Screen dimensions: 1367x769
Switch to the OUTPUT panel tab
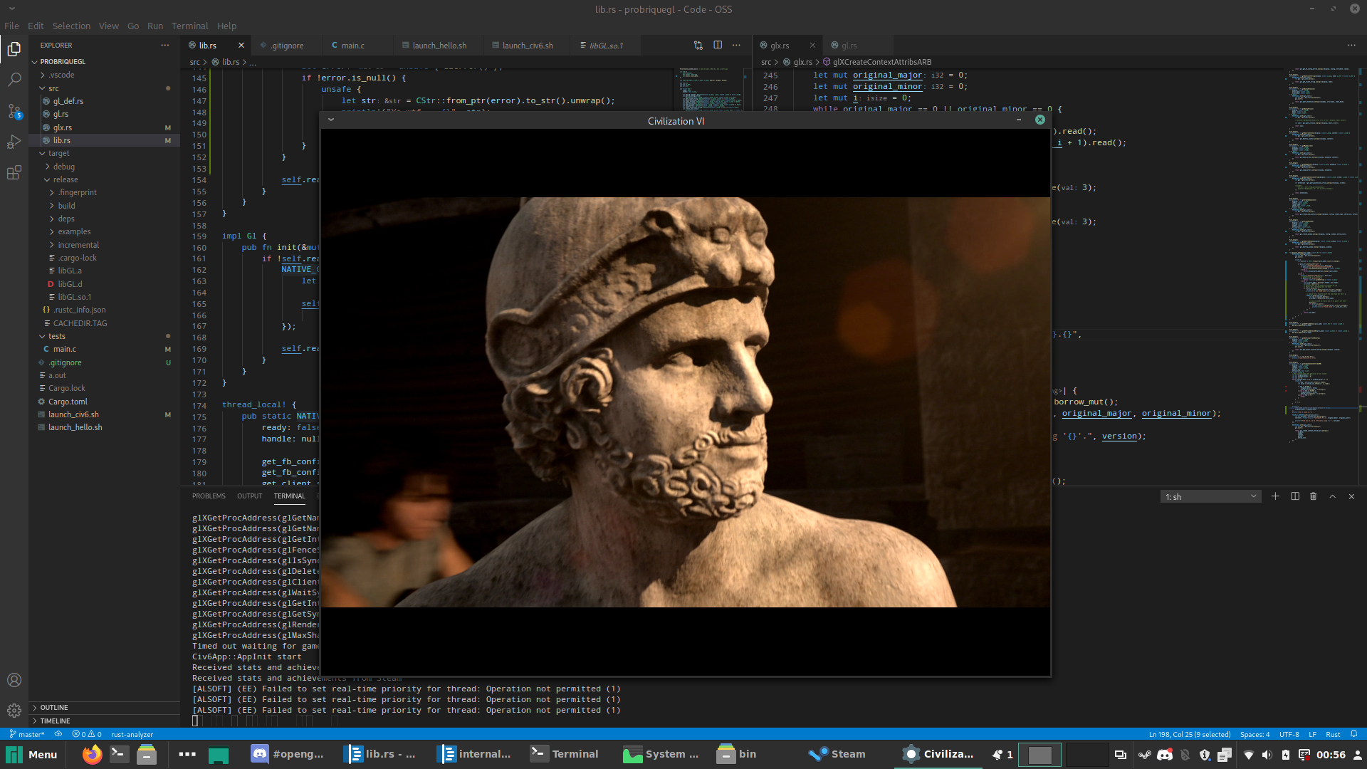click(x=249, y=496)
